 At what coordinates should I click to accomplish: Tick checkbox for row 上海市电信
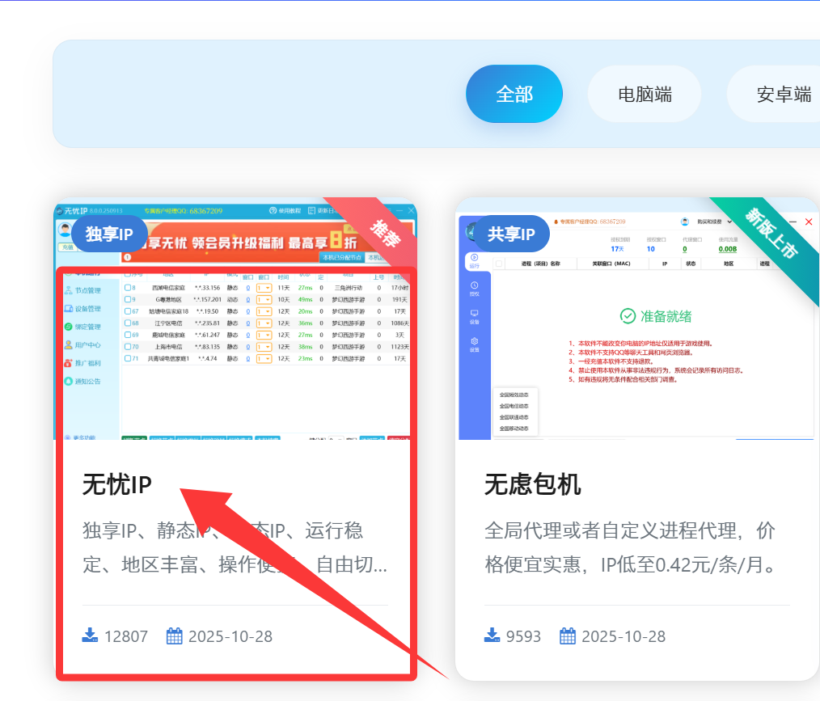[x=128, y=347]
